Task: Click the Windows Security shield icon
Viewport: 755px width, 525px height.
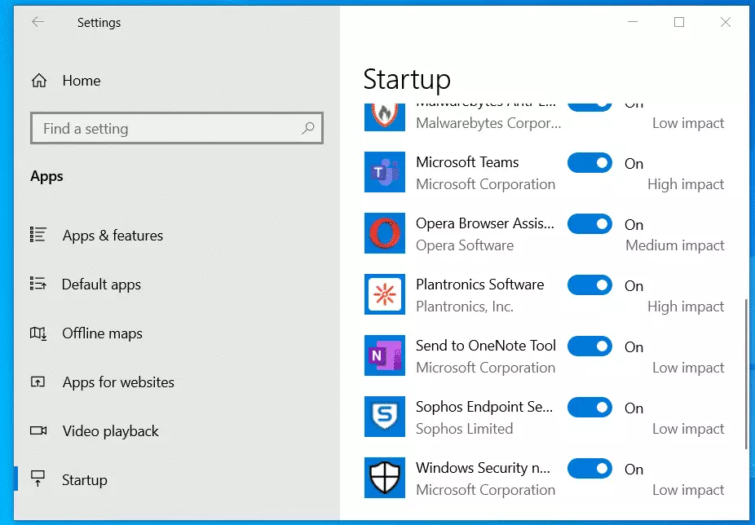Action: [385, 478]
